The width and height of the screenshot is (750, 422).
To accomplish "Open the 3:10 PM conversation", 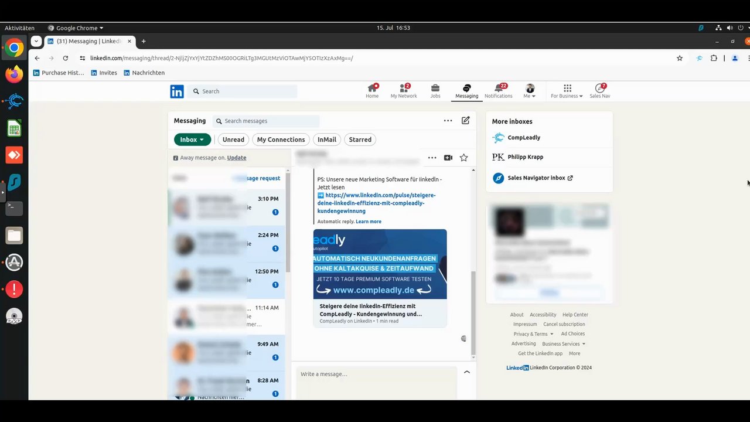I will (226, 207).
